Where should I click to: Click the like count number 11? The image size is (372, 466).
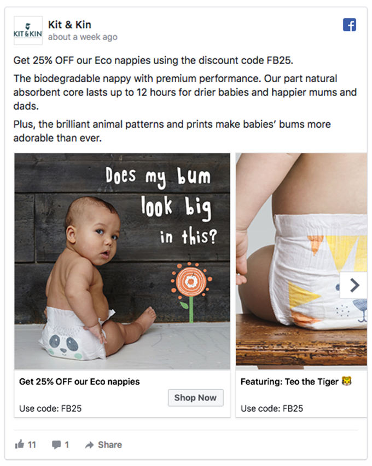coord(32,445)
